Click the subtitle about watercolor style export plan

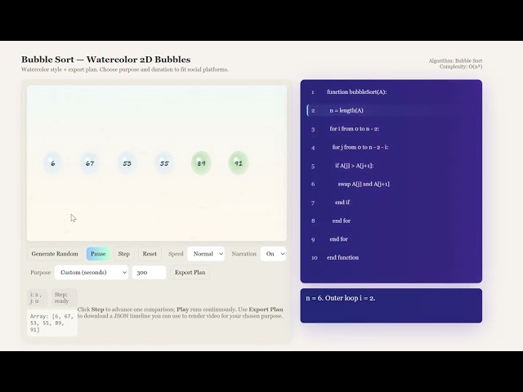(125, 69)
